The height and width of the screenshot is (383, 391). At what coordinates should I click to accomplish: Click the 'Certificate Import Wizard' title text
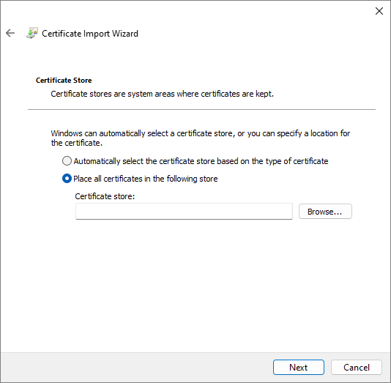(90, 34)
